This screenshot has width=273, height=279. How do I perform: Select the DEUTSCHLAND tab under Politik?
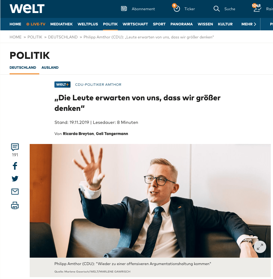point(23,68)
